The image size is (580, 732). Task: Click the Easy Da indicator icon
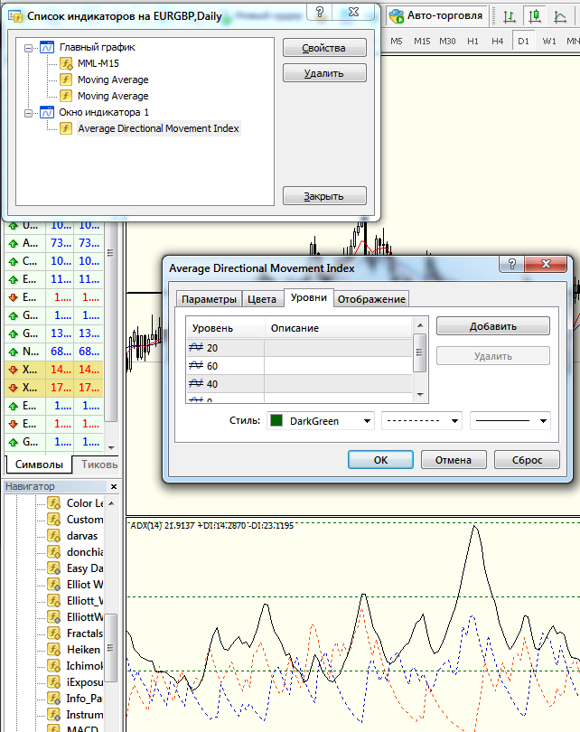(54, 568)
